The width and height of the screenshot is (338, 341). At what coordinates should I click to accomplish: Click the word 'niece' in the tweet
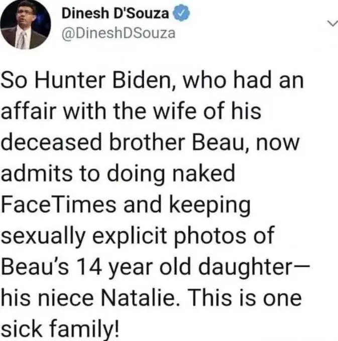pyautogui.click(x=64, y=298)
